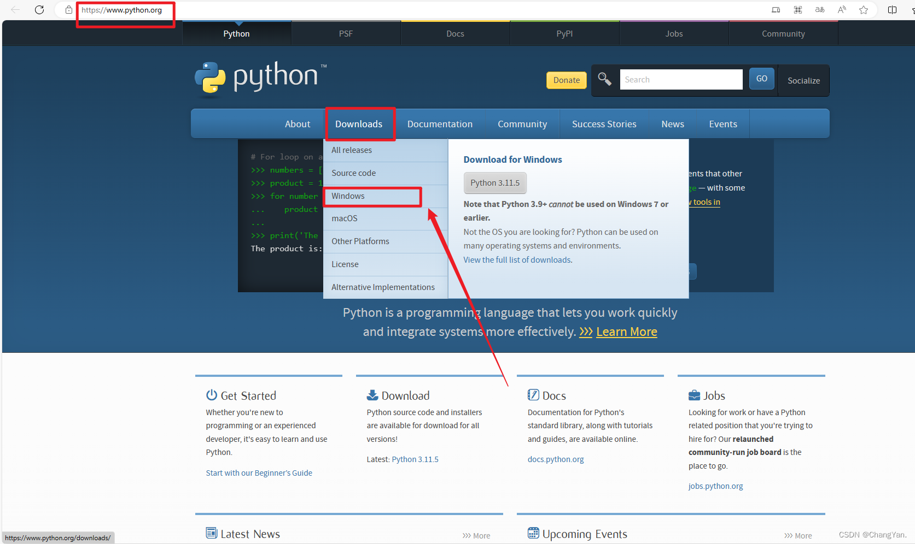Image resolution: width=915 pixels, height=544 pixels.
Task: Open the Documentation menu
Action: 440,124
